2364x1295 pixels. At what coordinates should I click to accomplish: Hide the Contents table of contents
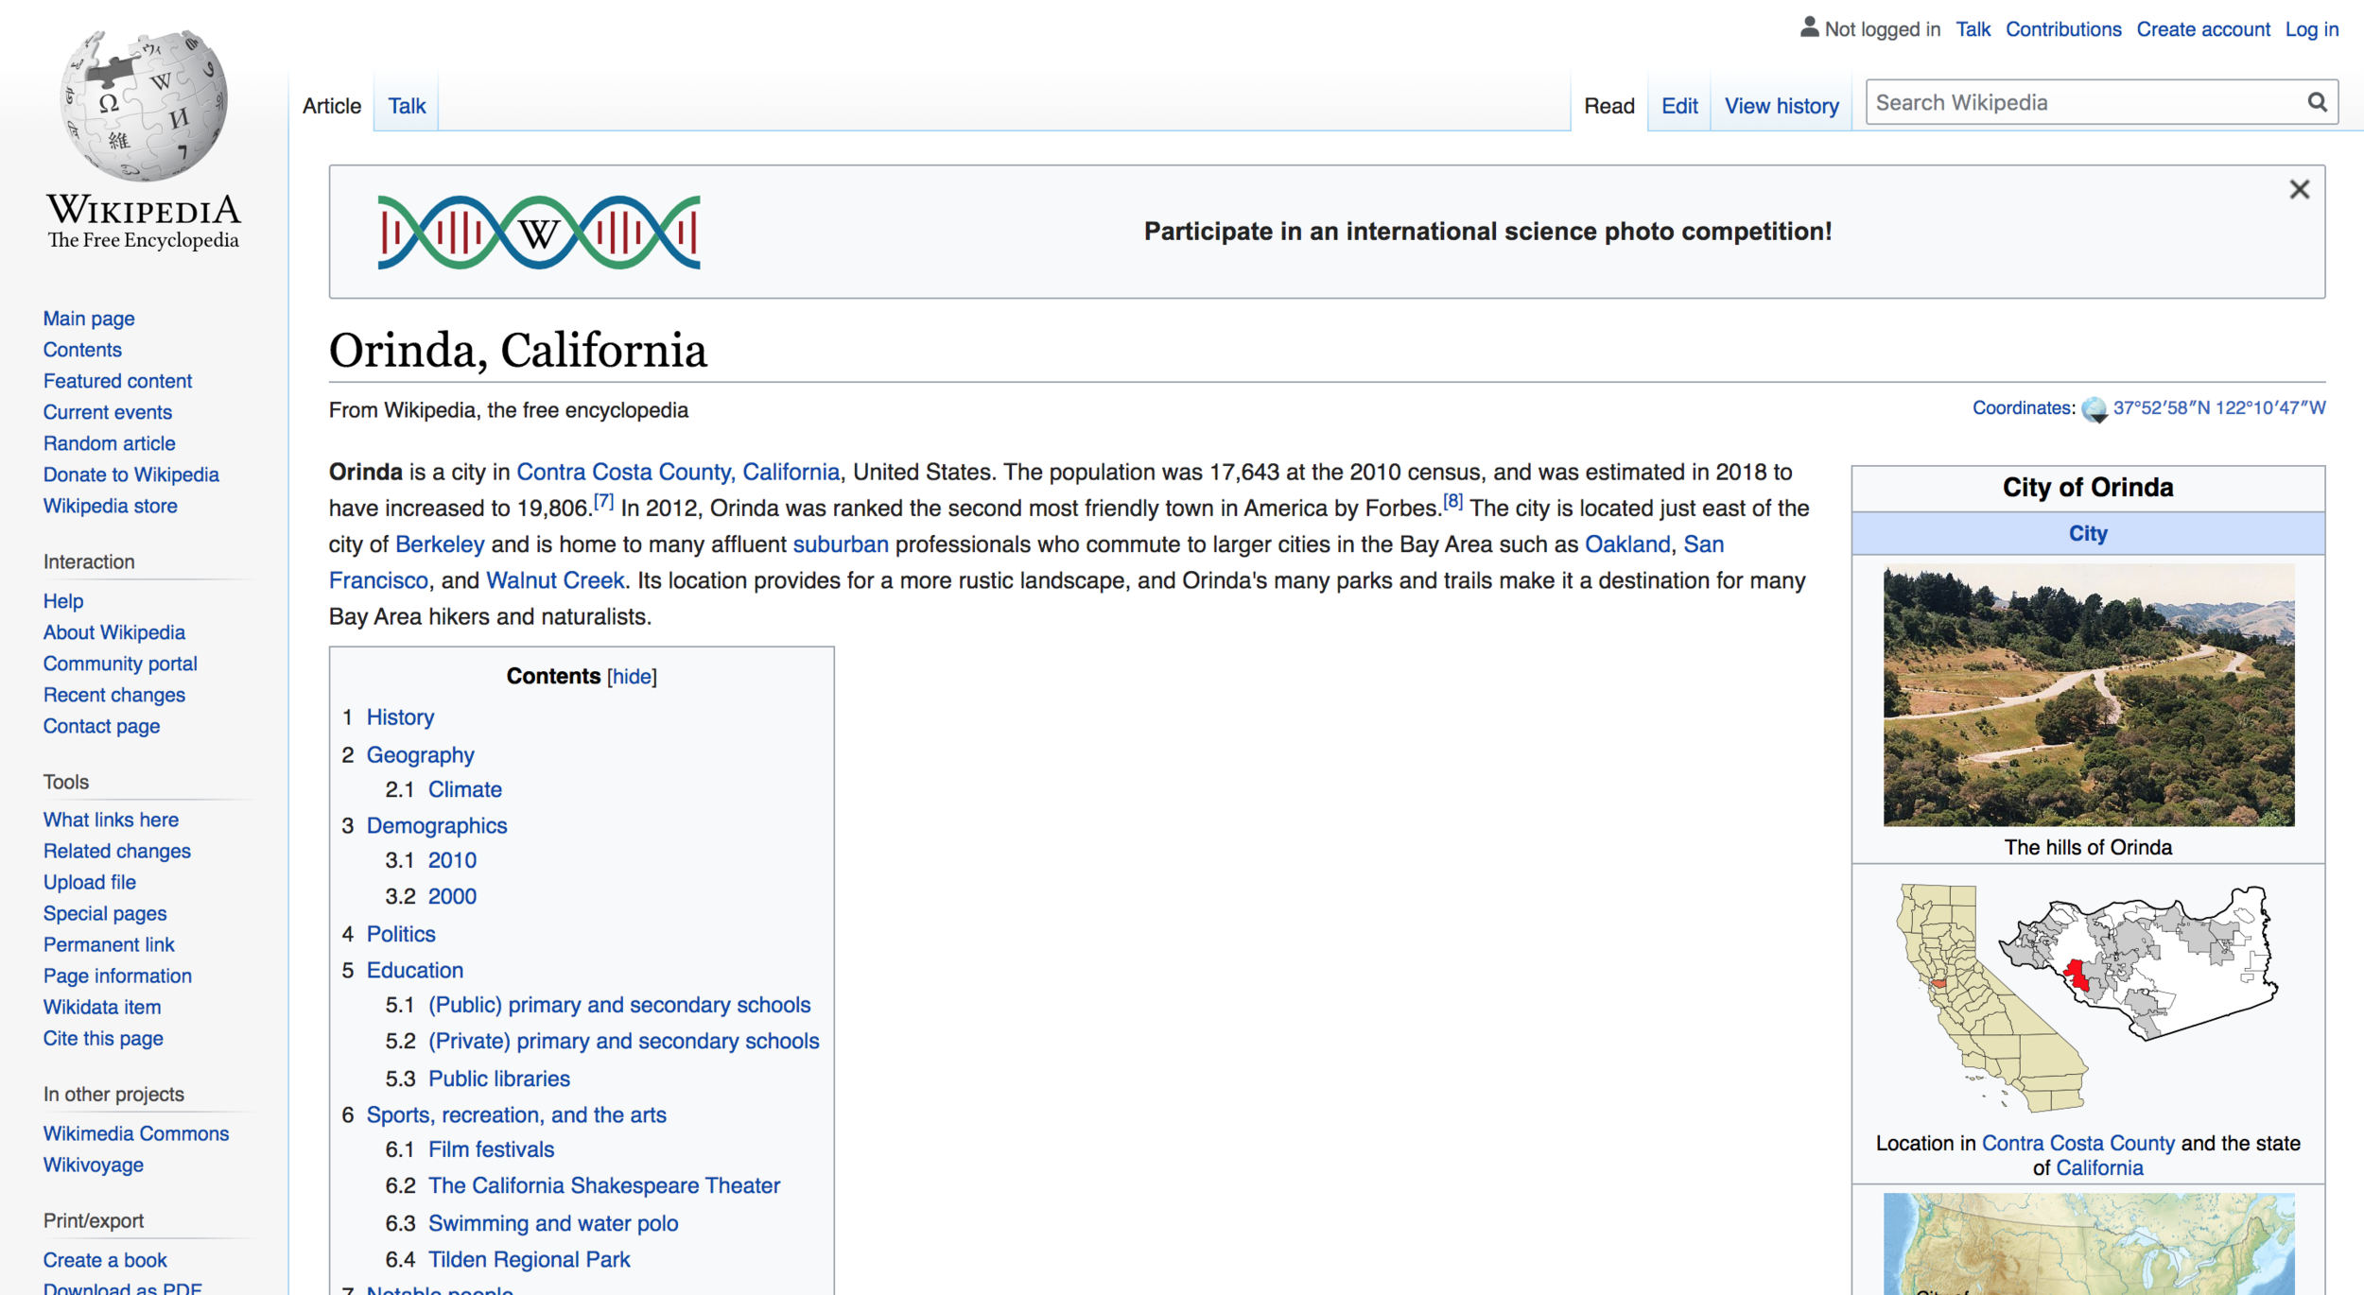tap(632, 677)
